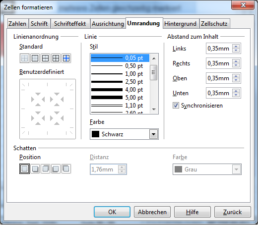Toggle the Synchronisieren checkbox
Viewport: 258px width, 225px height.
point(176,106)
